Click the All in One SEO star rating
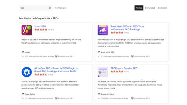 click(41, 75)
